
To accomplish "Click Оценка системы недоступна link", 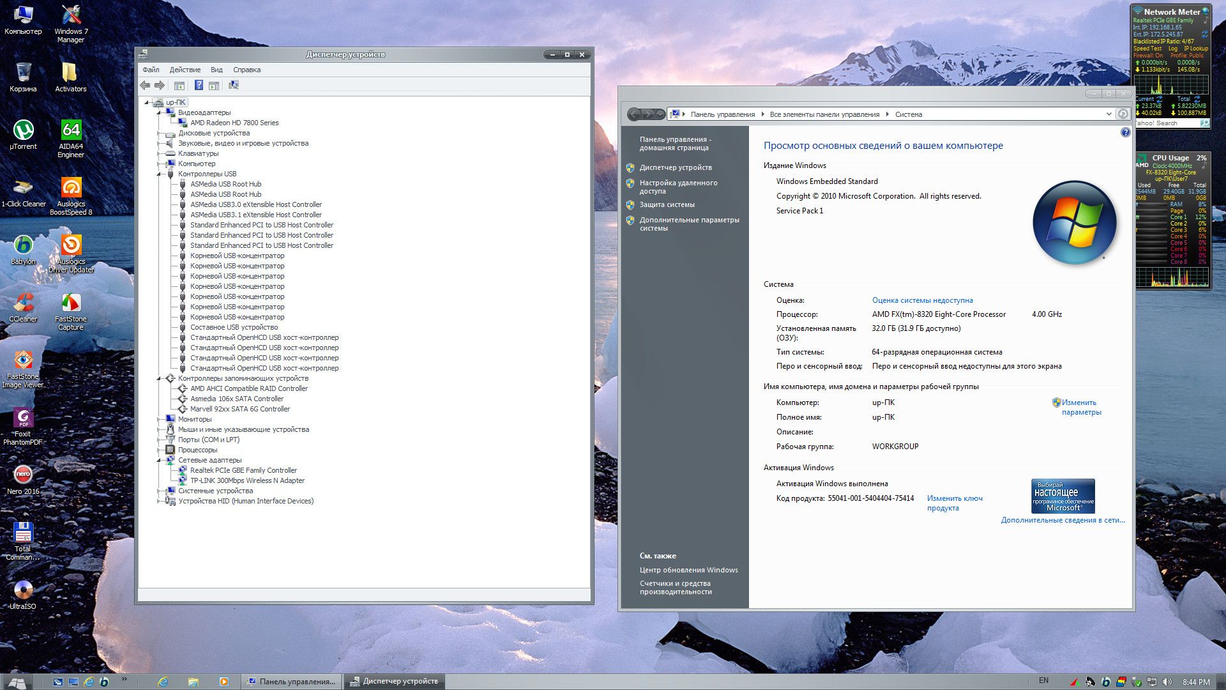I will click(922, 300).
